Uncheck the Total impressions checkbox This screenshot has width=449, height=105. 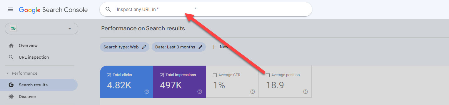pos(162,75)
